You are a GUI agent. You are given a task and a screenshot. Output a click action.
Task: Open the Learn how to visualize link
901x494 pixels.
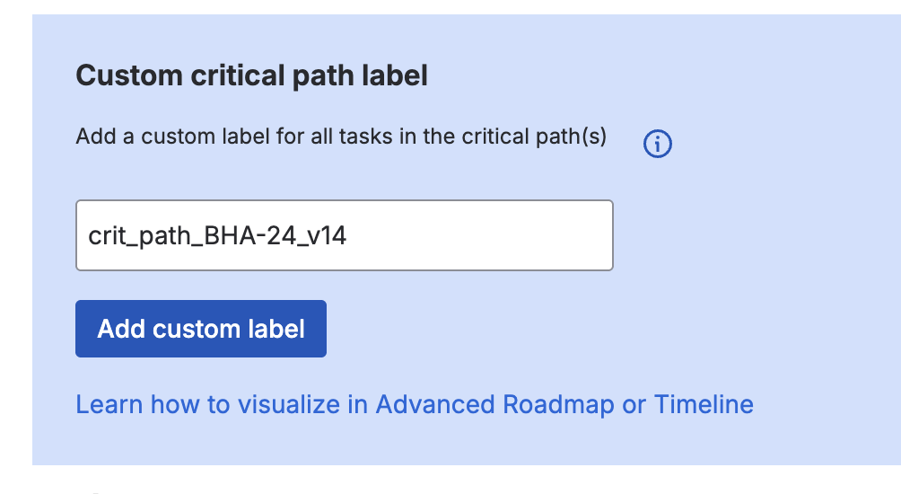coord(415,404)
